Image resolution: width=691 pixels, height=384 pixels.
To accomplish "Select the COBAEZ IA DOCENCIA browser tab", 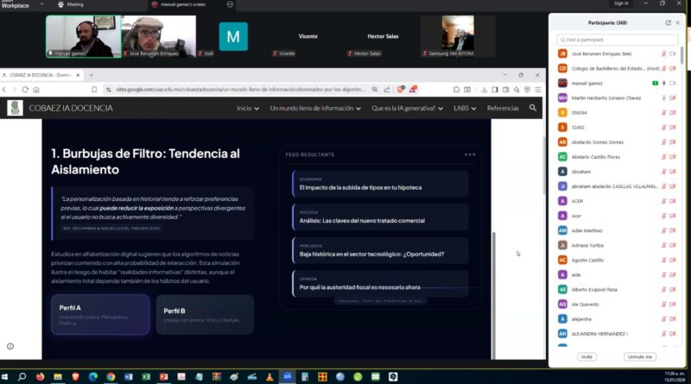I will pos(41,75).
